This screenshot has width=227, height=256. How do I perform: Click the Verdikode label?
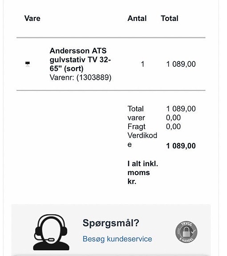142,140
